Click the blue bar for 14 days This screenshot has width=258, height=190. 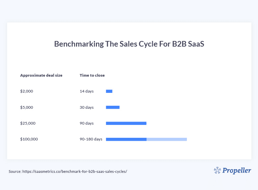click(109, 91)
